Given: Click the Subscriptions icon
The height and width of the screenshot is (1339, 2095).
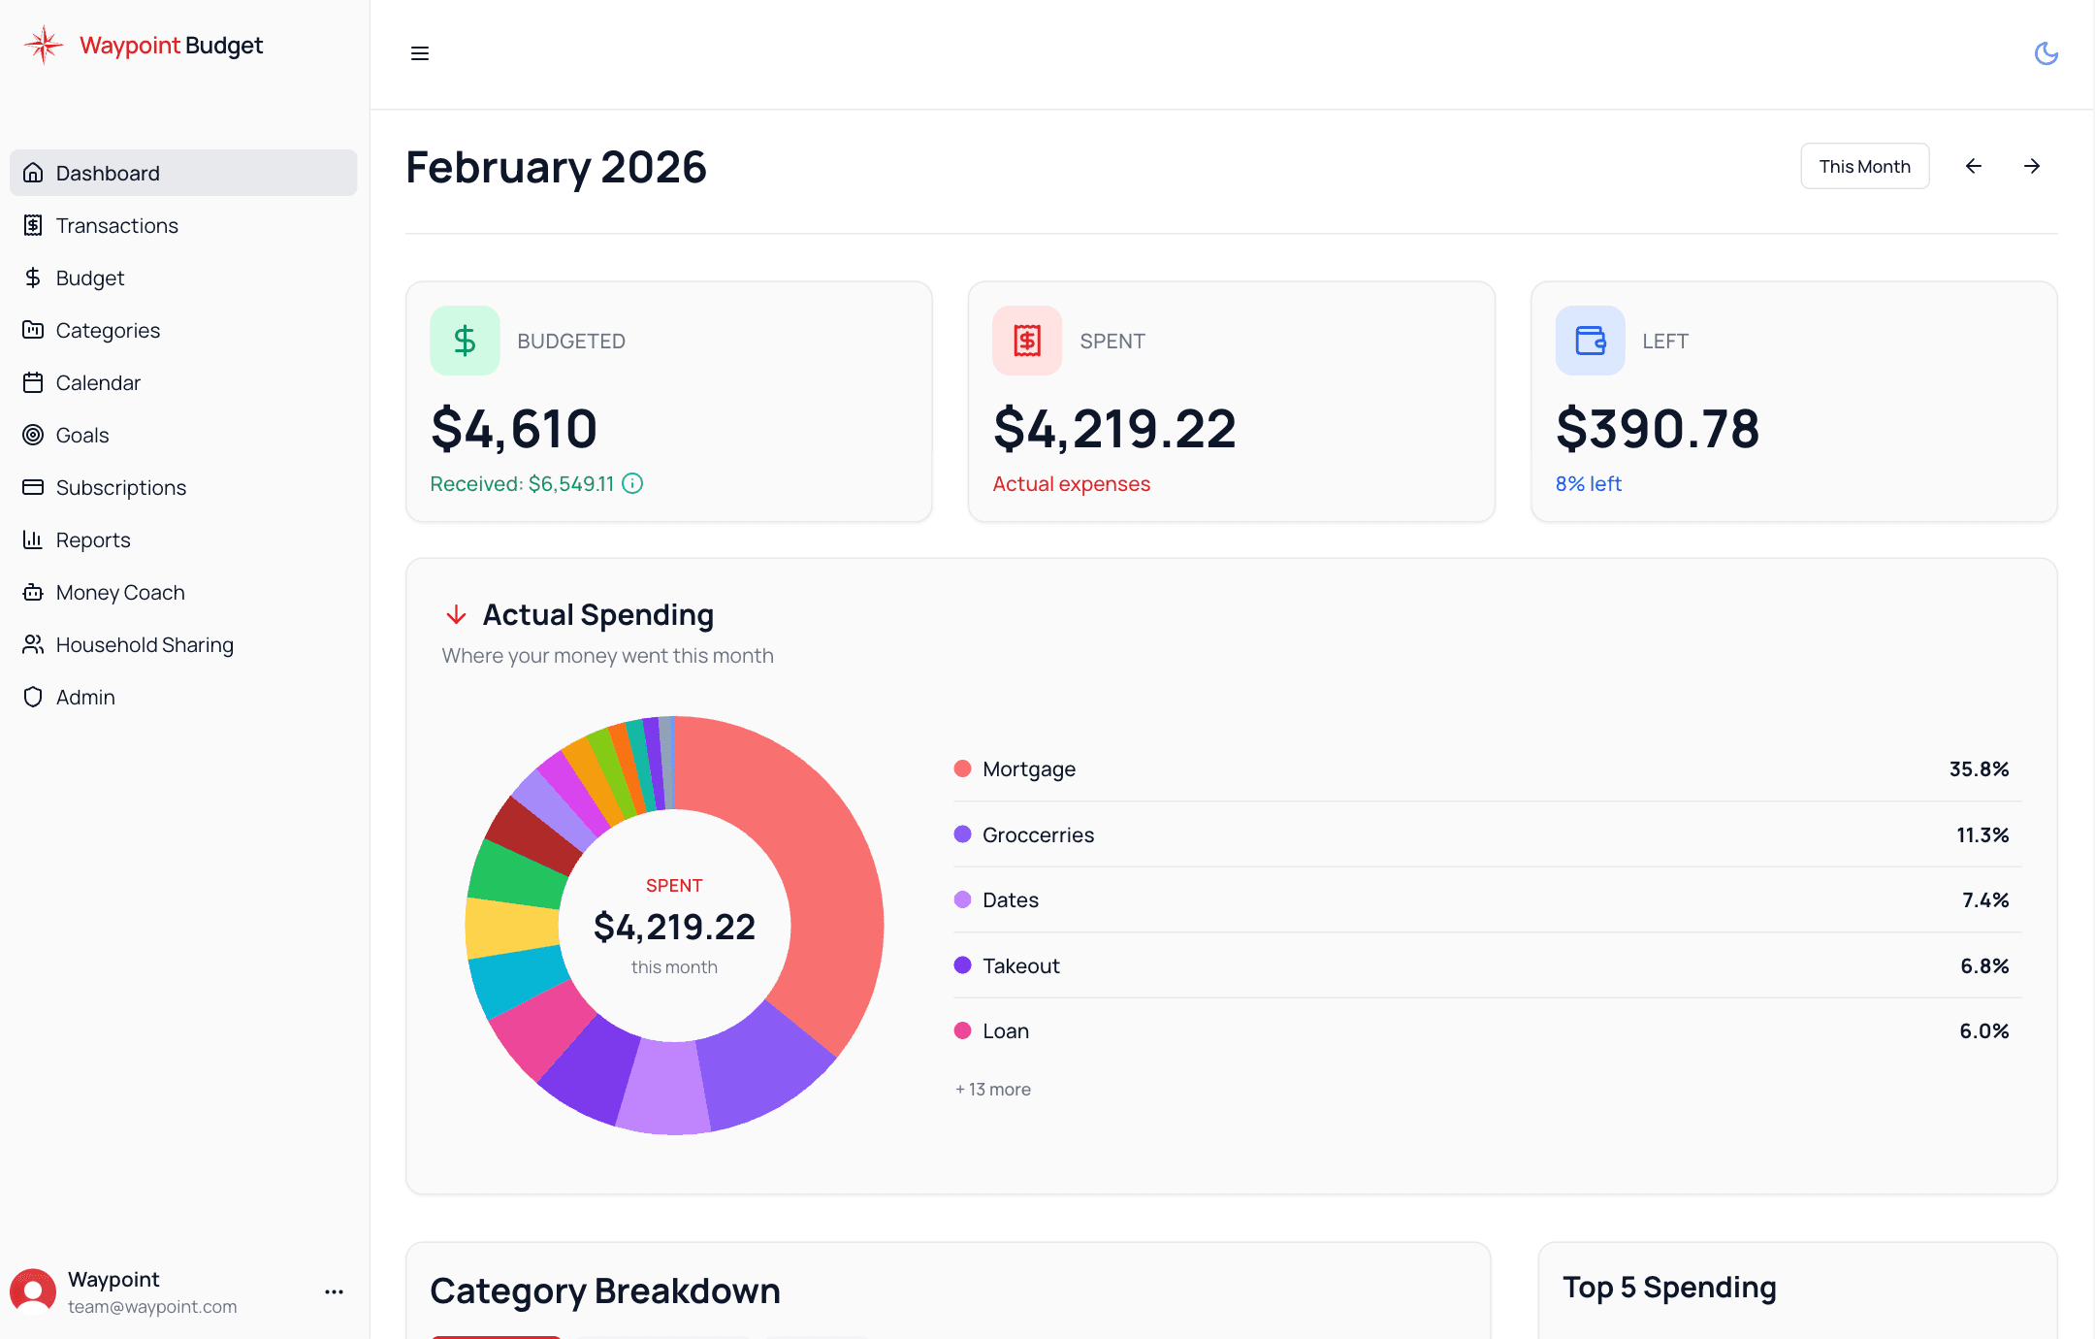Looking at the screenshot, I should coord(34,487).
